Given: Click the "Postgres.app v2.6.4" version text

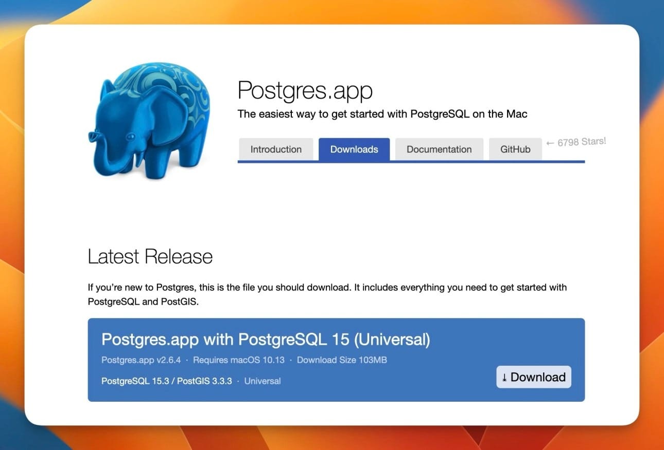Looking at the screenshot, I should (141, 360).
